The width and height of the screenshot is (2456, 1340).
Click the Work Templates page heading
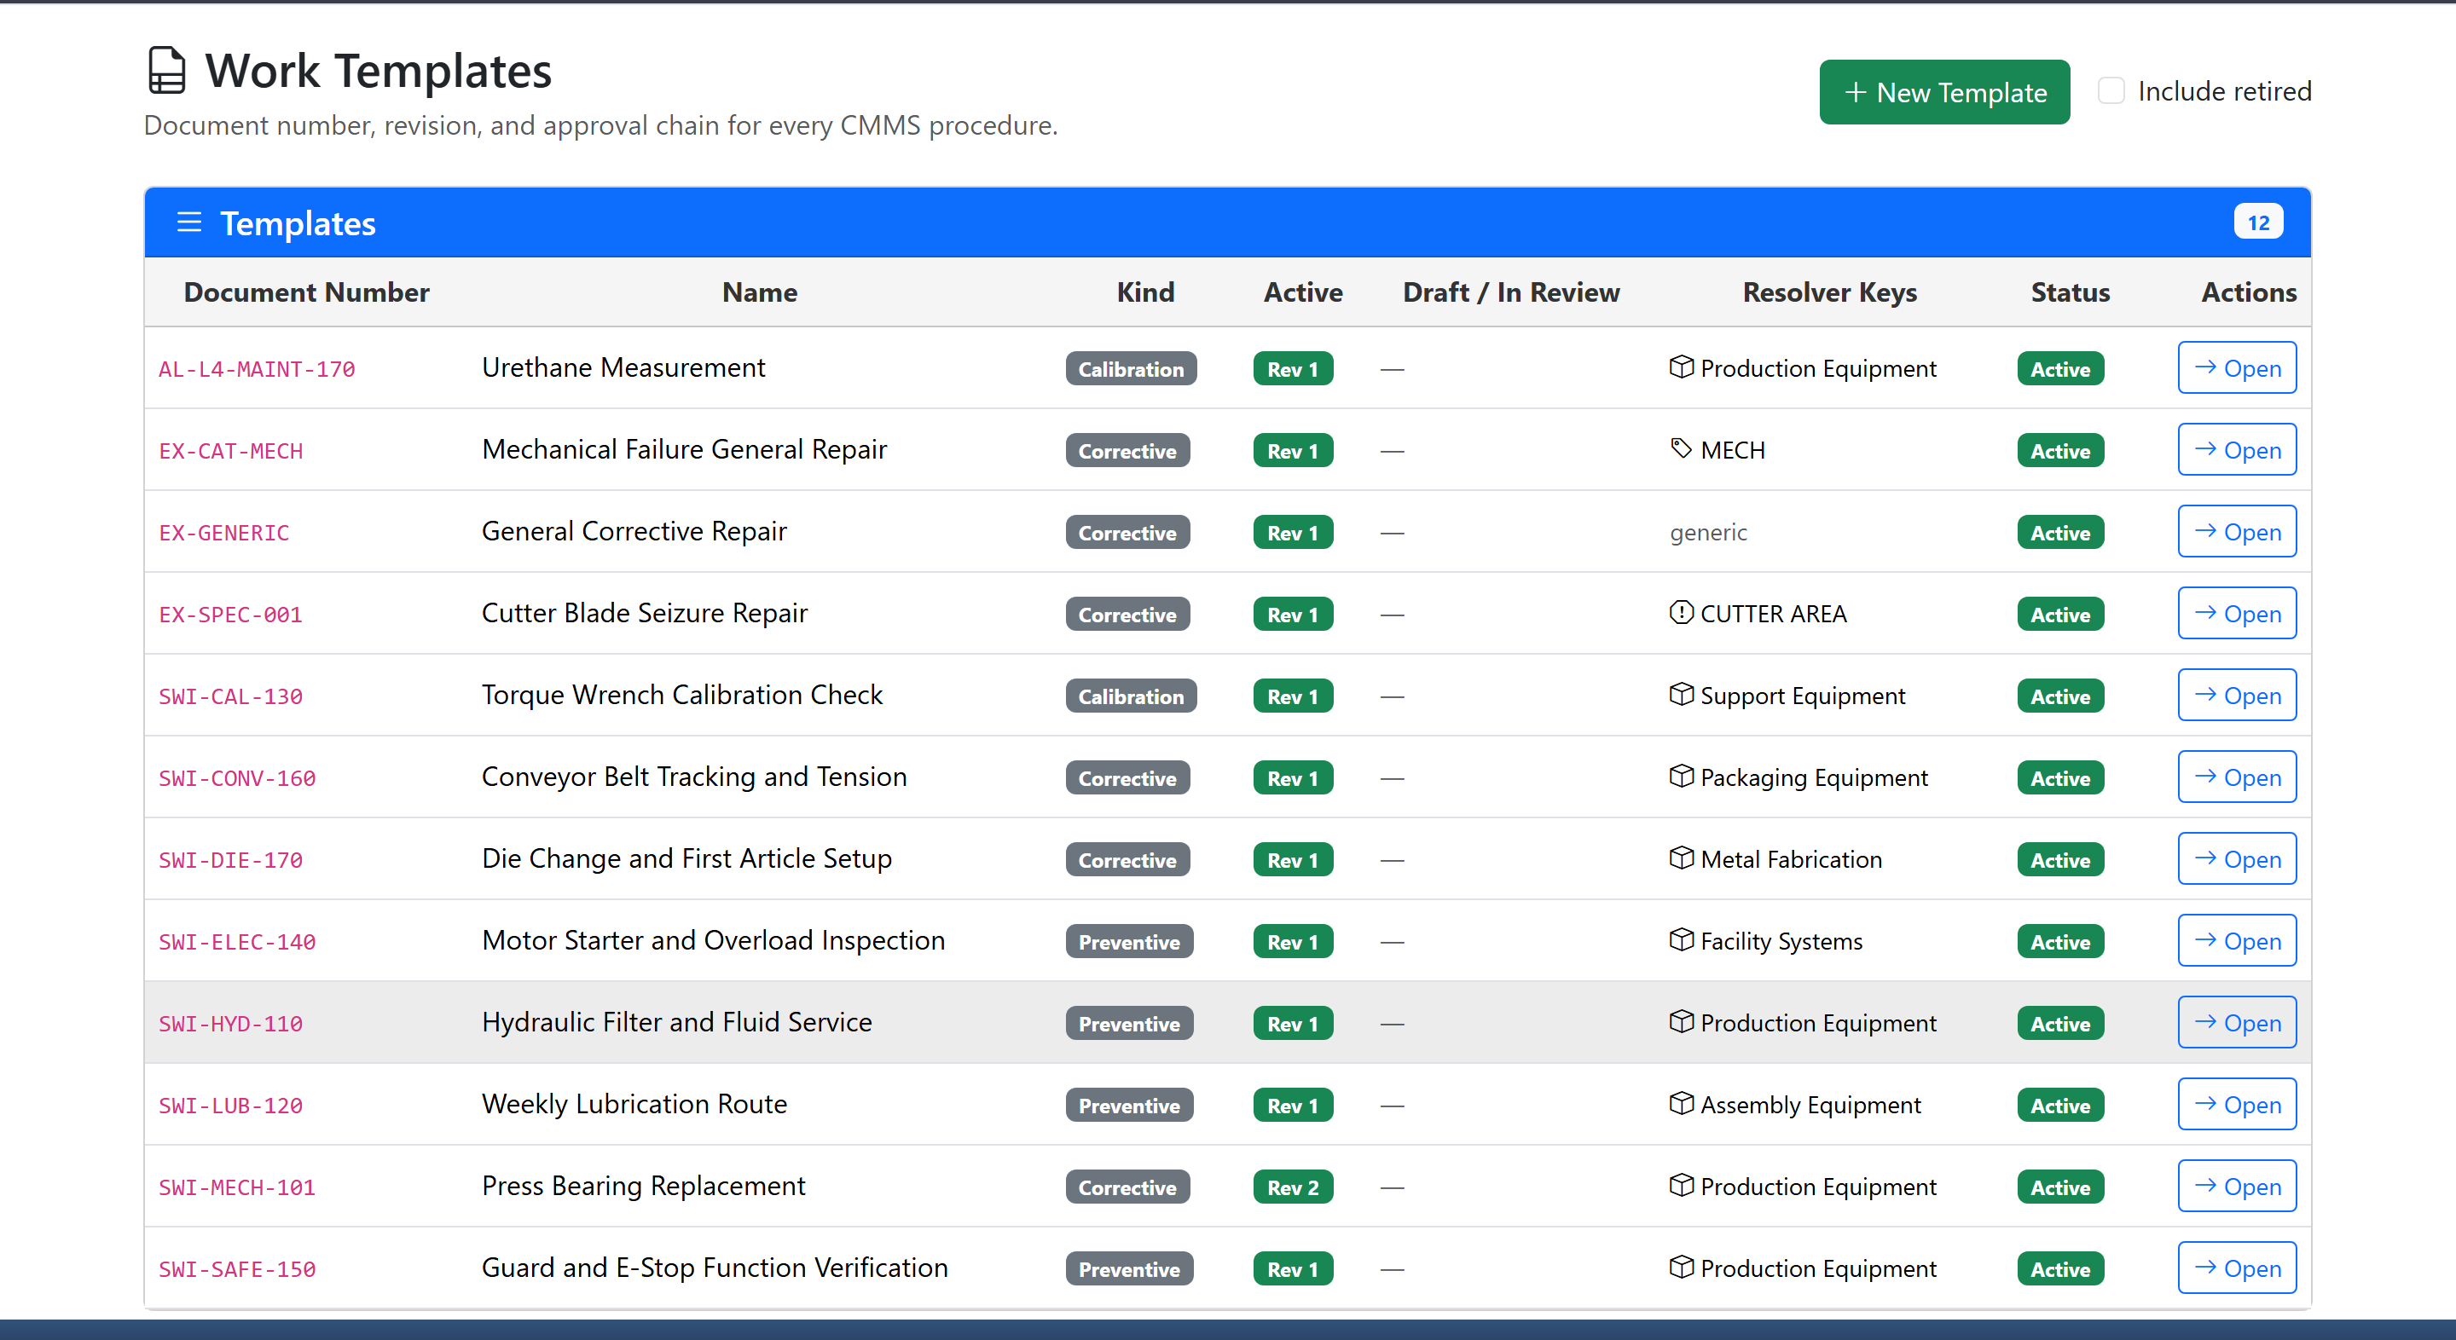(x=379, y=71)
